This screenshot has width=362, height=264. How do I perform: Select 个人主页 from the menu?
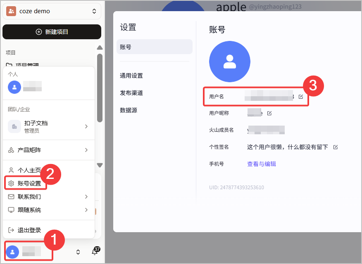pyautogui.click(x=29, y=170)
